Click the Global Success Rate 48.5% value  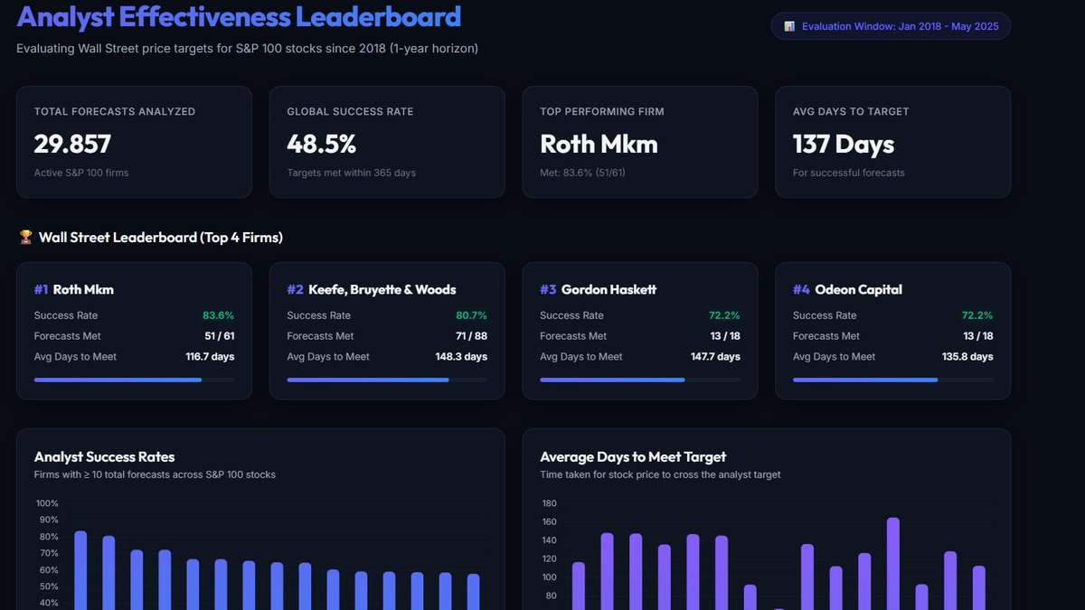click(321, 144)
